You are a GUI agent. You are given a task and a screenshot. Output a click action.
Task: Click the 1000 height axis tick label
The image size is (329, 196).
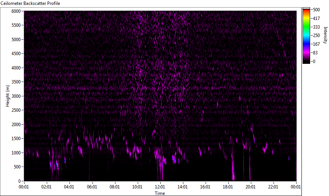coord(16,153)
